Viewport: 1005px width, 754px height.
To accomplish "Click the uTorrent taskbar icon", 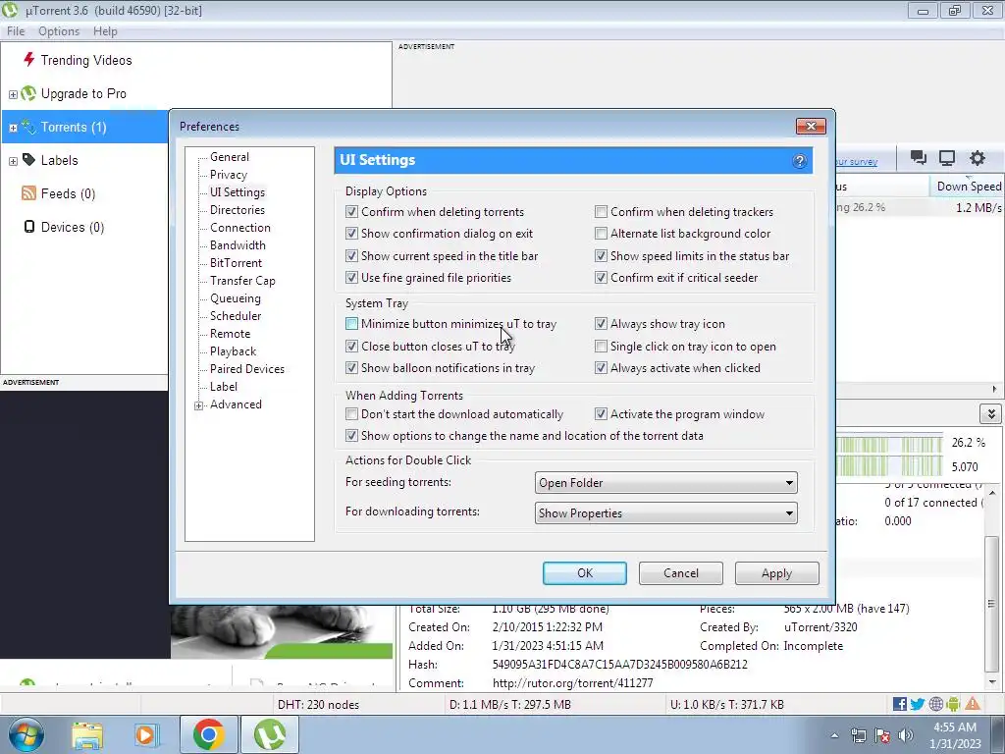I will click(x=270, y=734).
